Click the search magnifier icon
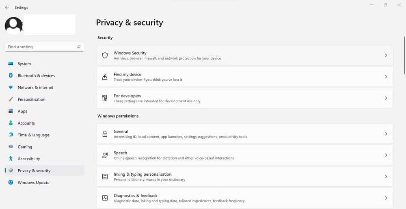 tap(79, 47)
